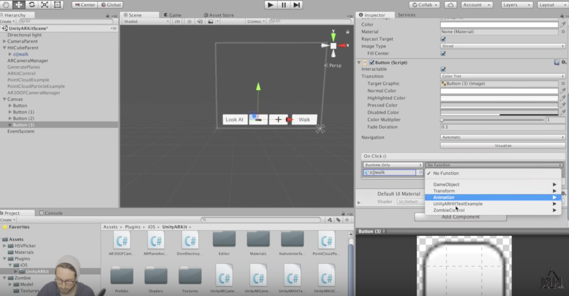Collapse the Canvas hierarchy item
The height and width of the screenshot is (296, 569).
(4, 99)
